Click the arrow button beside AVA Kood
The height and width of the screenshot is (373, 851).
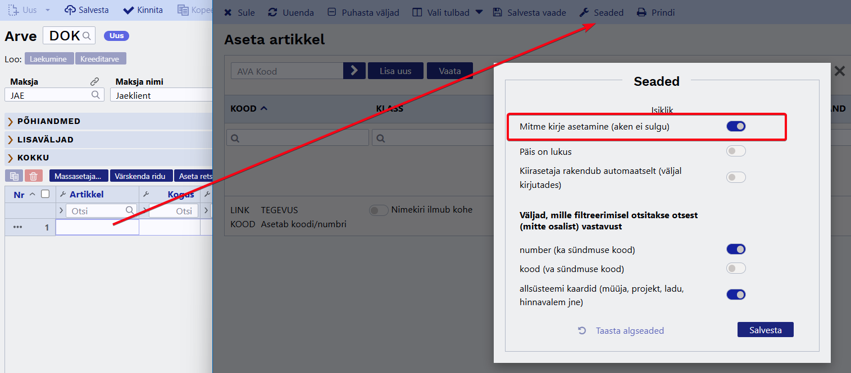coord(354,71)
